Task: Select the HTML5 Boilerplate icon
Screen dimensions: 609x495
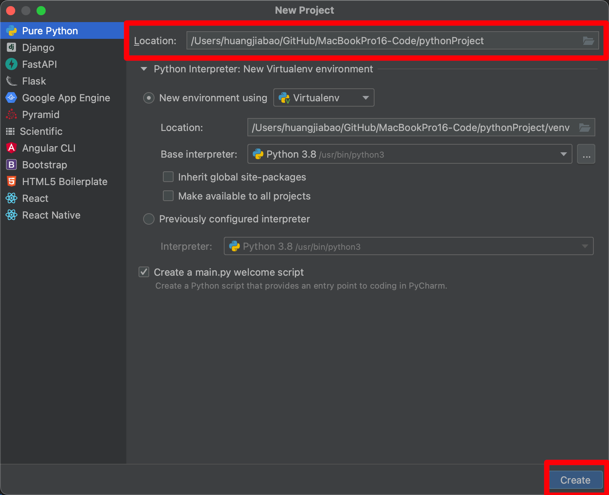Action: tap(11, 181)
